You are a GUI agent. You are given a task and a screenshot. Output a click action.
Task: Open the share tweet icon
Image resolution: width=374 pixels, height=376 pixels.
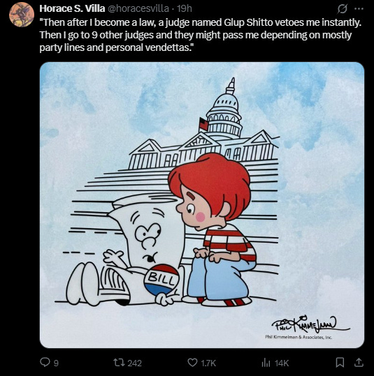[x=359, y=362]
